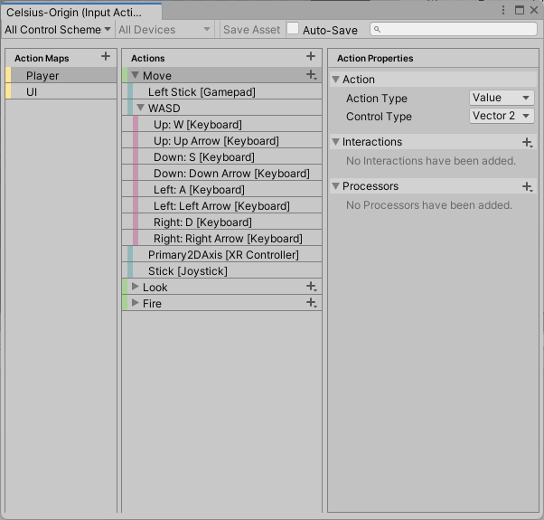
Task: Expand the Fire action
Action: [135, 303]
